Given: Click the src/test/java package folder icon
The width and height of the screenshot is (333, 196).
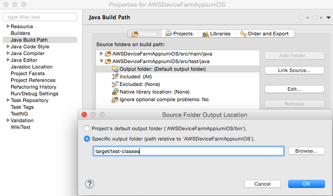Looking at the screenshot, I should click(x=108, y=61).
